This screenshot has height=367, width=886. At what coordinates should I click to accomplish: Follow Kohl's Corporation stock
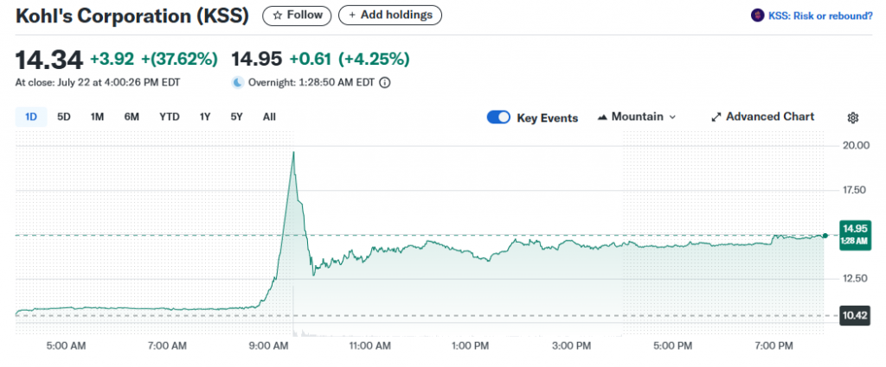pos(298,16)
